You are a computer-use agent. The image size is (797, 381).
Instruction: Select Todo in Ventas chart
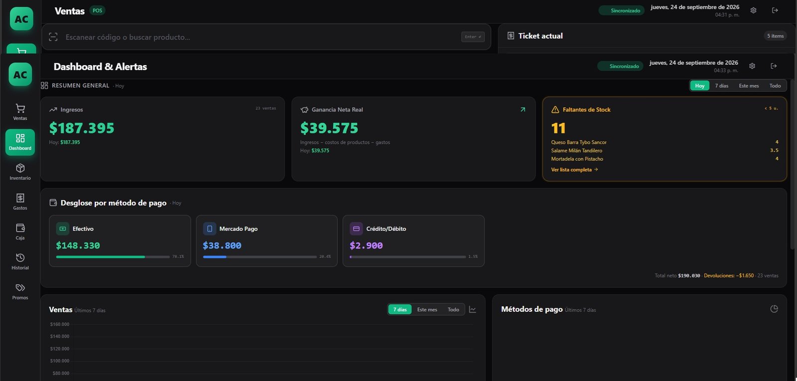(453, 309)
